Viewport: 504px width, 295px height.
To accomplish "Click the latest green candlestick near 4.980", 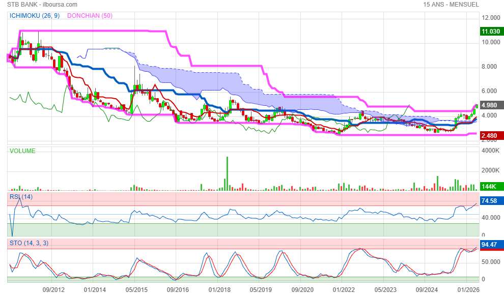I will (x=477, y=106).
